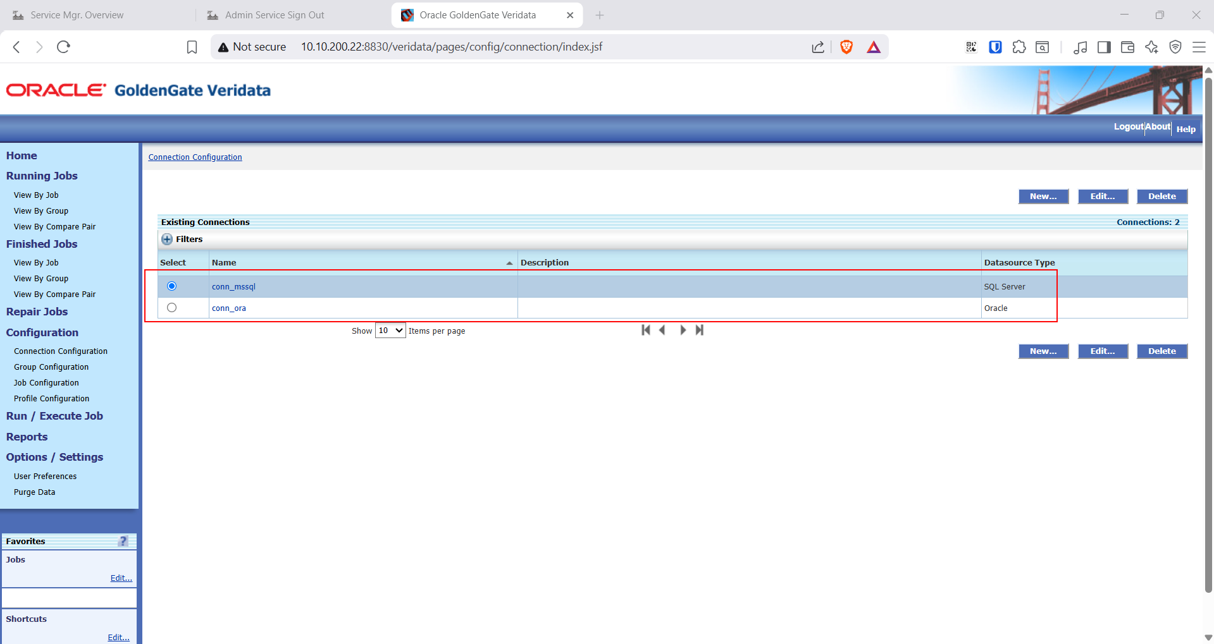Open Running Jobs in the sidebar

click(42, 176)
